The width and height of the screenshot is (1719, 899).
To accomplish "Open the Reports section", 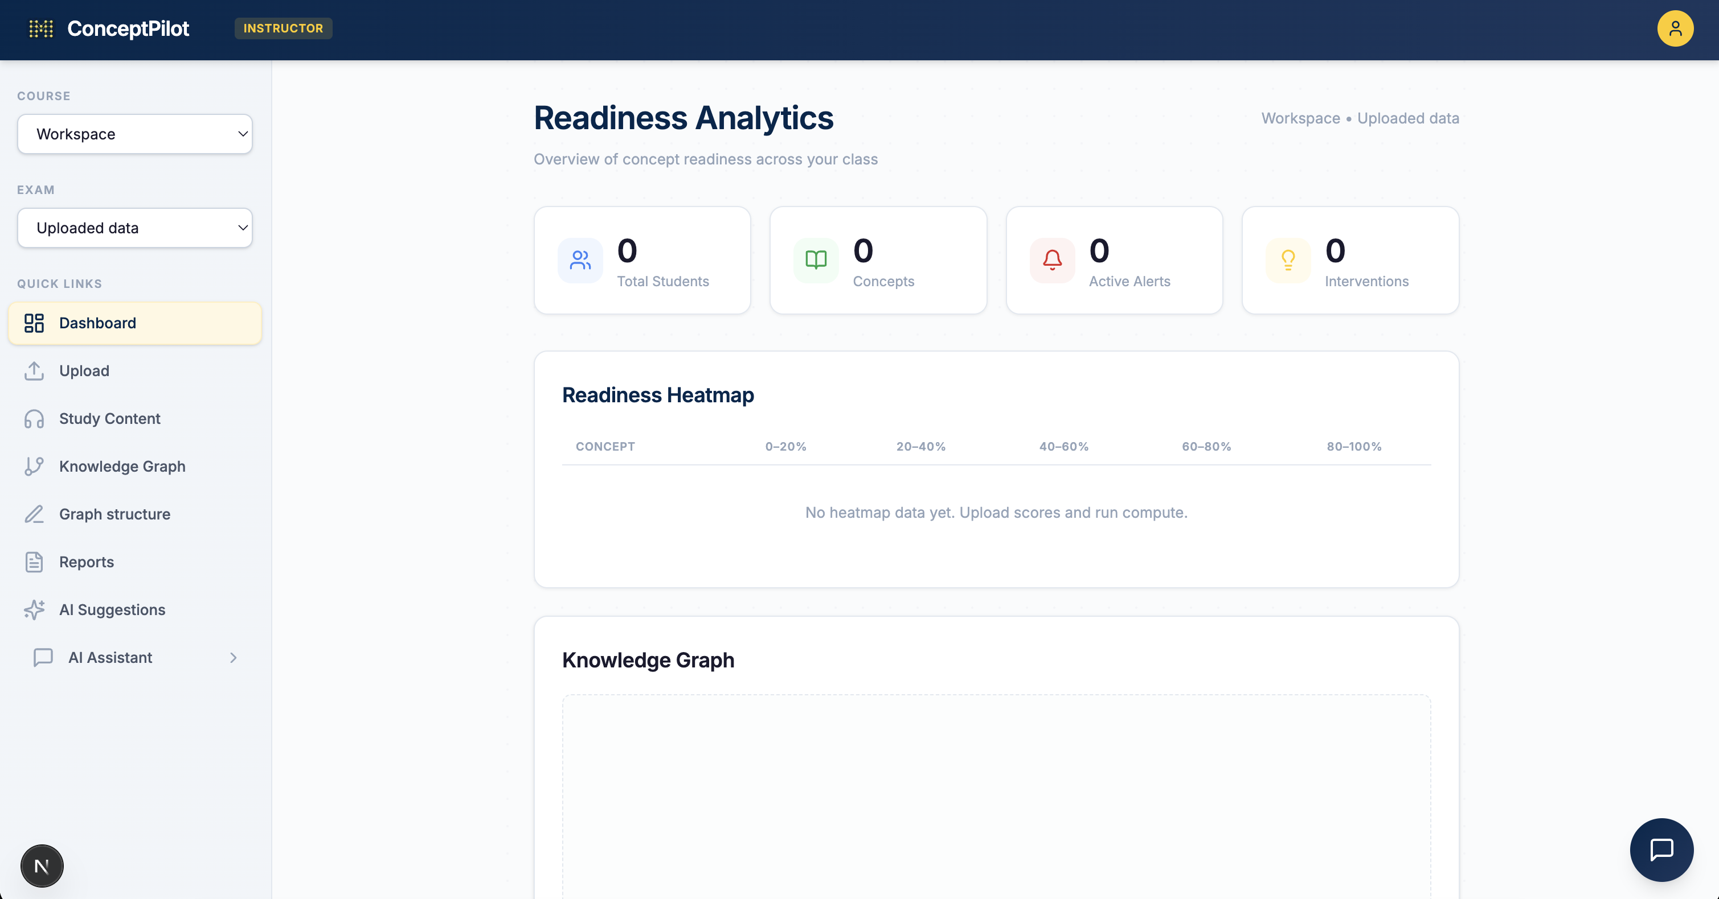I will point(86,562).
